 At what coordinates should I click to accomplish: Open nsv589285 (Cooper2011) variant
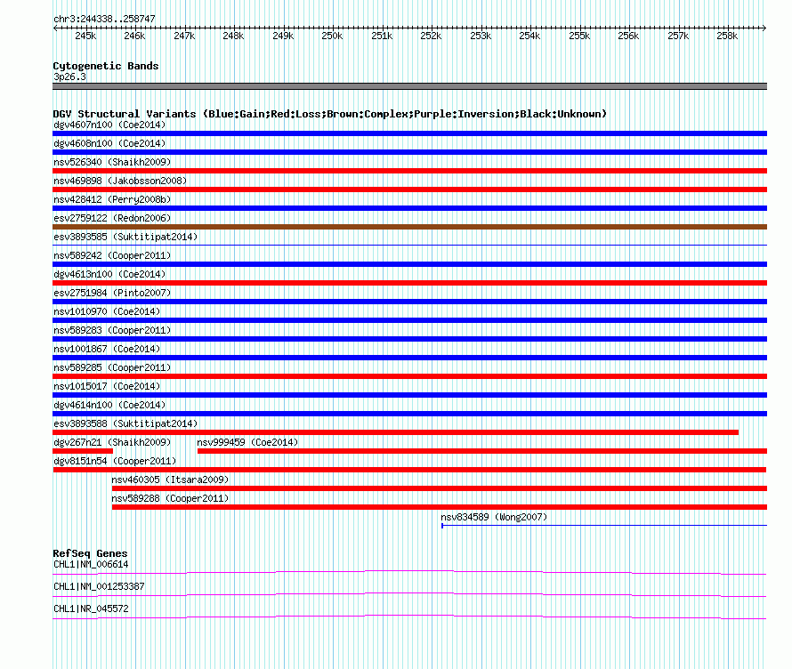[x=112, y=367]
